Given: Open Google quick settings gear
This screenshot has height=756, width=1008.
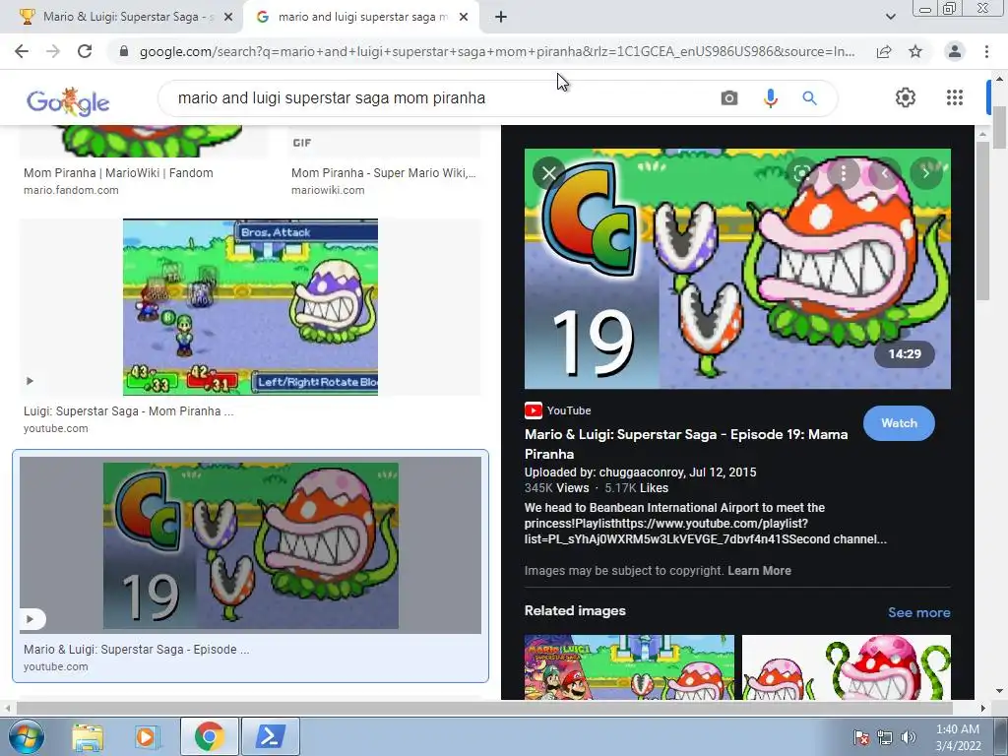Looking at the screenshot, I should (x=906, y=97).
